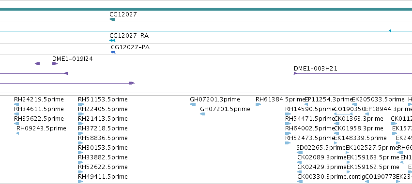Select the RH21413.5prime EST arrow glyph

[81, 124]
